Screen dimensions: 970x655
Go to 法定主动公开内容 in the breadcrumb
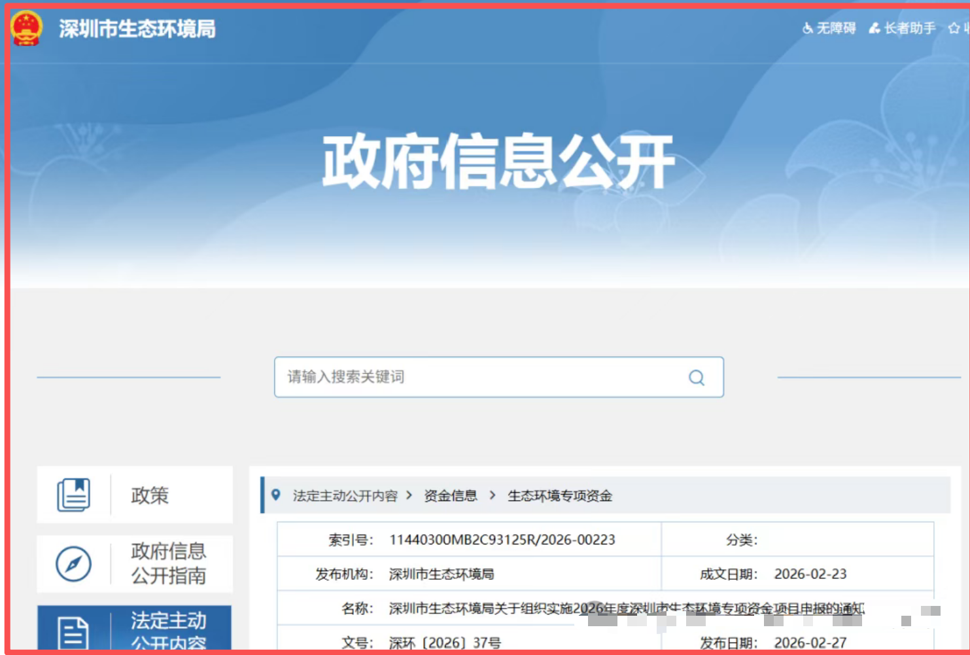point(345,496)
